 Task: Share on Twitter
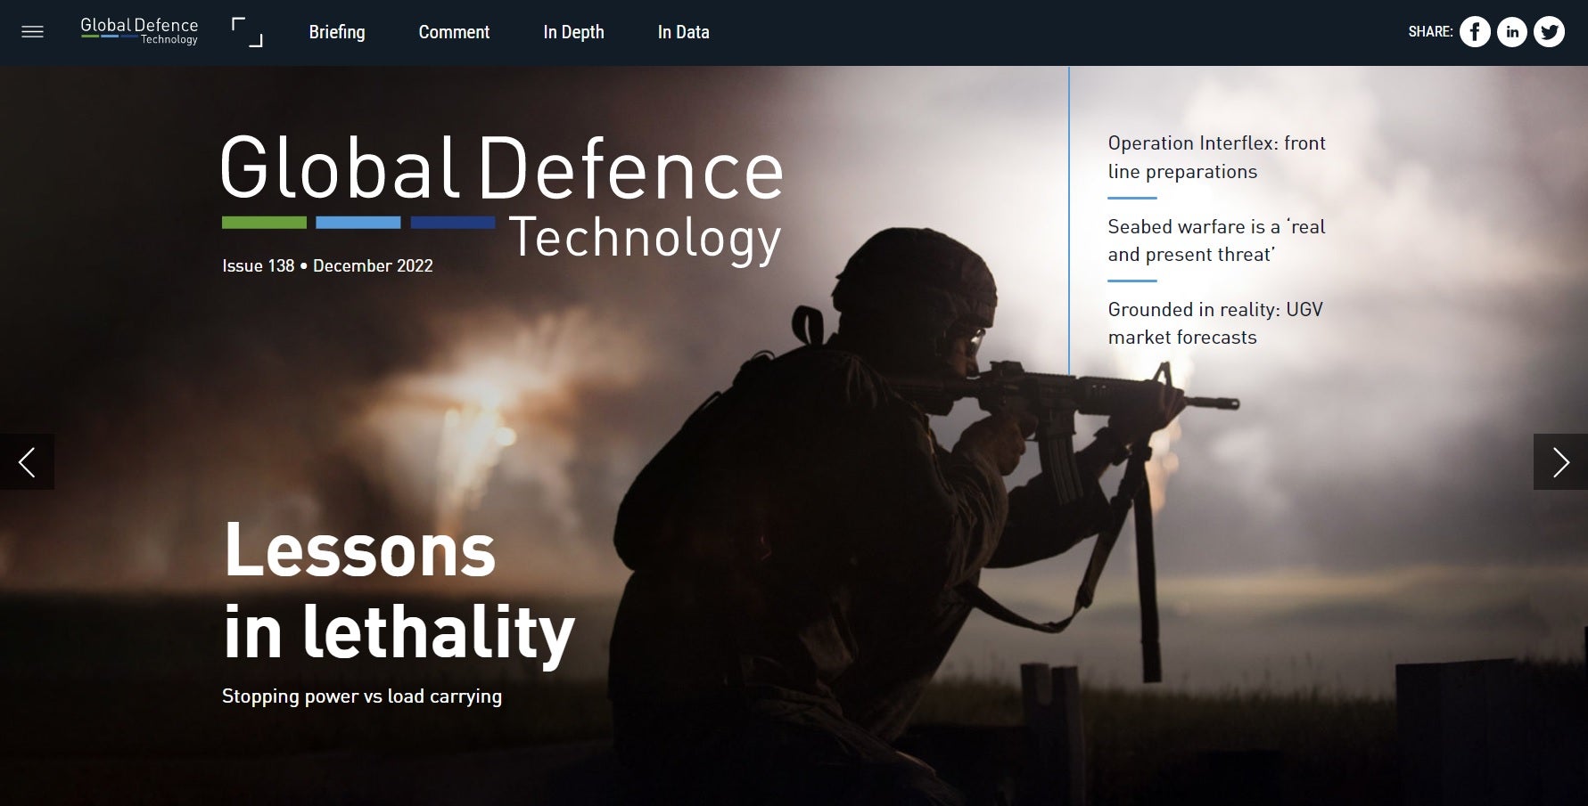[1549, 32]
